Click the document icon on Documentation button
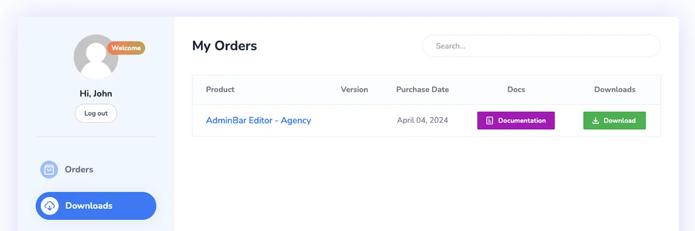 click(490, 120)
